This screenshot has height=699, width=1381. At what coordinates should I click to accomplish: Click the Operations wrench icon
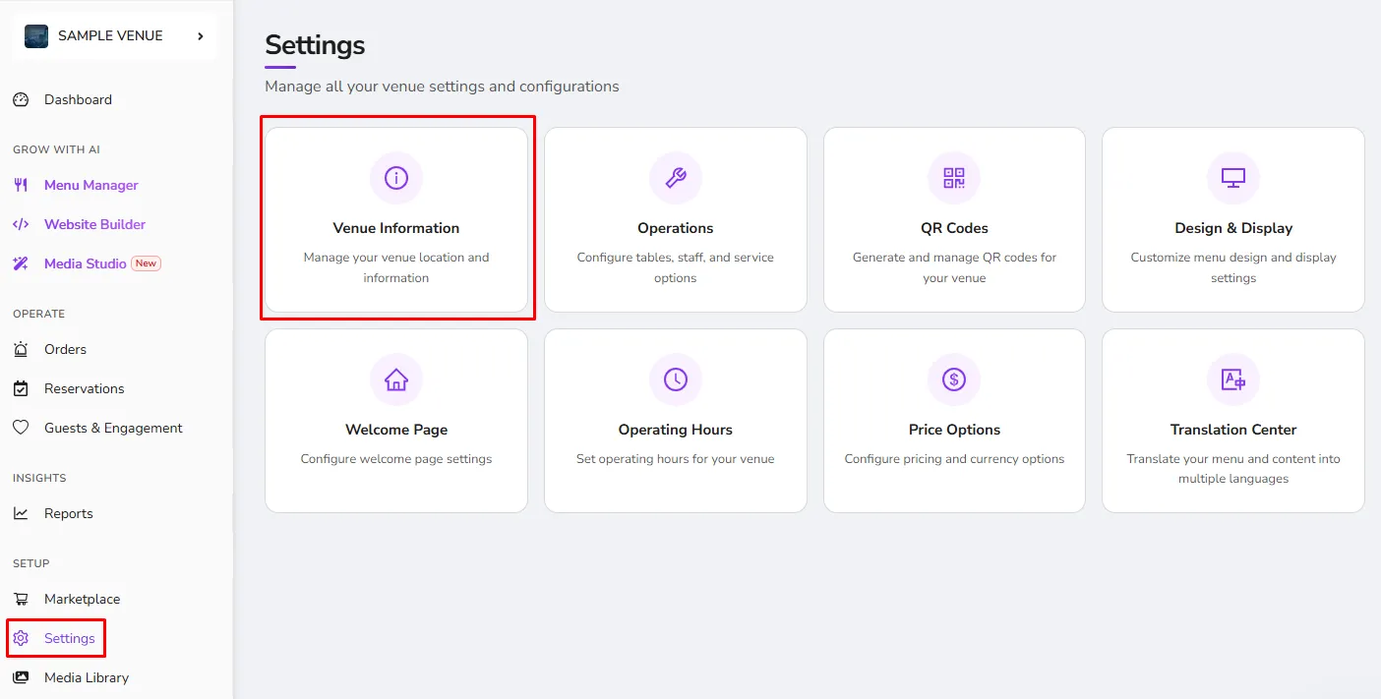tap(676, 178)
